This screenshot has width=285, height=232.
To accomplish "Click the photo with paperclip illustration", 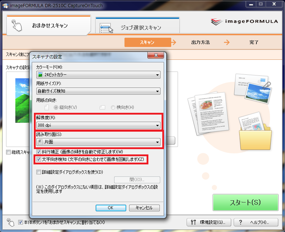I will tap(258, 93).
